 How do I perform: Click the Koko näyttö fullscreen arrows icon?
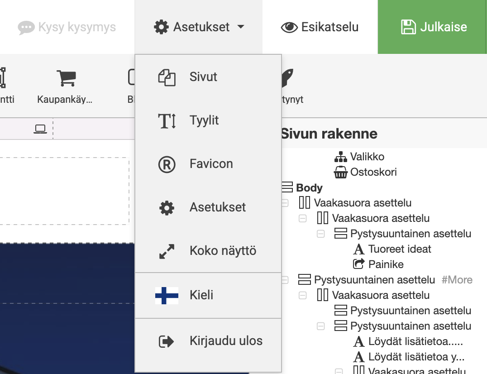pyautogui.click(x=167, y=251)
